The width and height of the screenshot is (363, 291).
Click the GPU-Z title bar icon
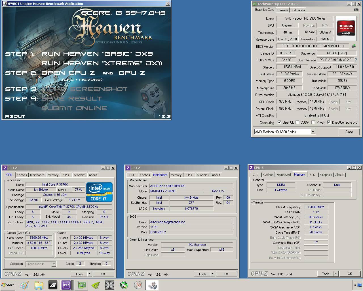pos(254,4)
